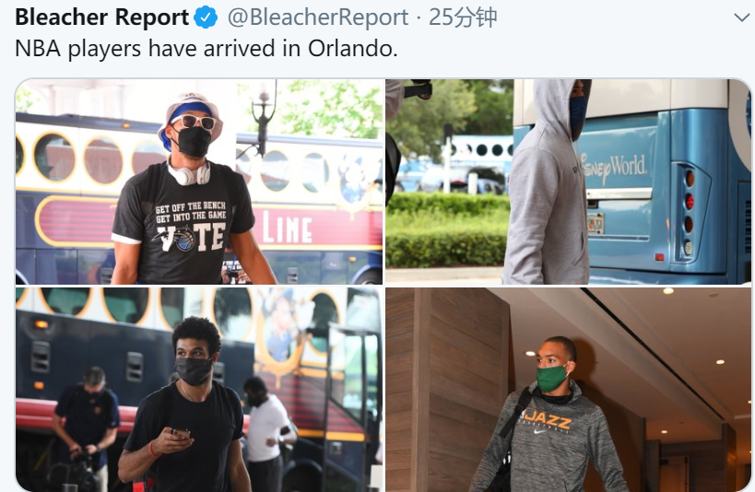
Task: Open the 25分钟 tweet timestamp
Action: pyautogui.click(x=462, y=18)
